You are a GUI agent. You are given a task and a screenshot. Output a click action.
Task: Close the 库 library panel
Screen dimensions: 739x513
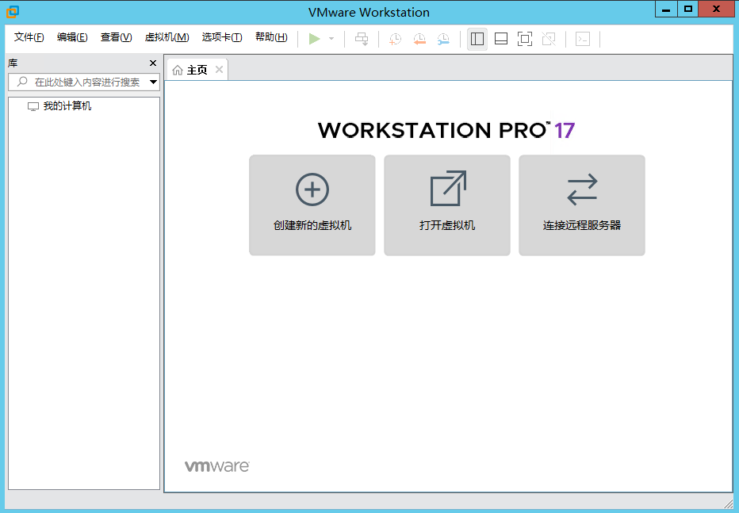click(153, 63)
